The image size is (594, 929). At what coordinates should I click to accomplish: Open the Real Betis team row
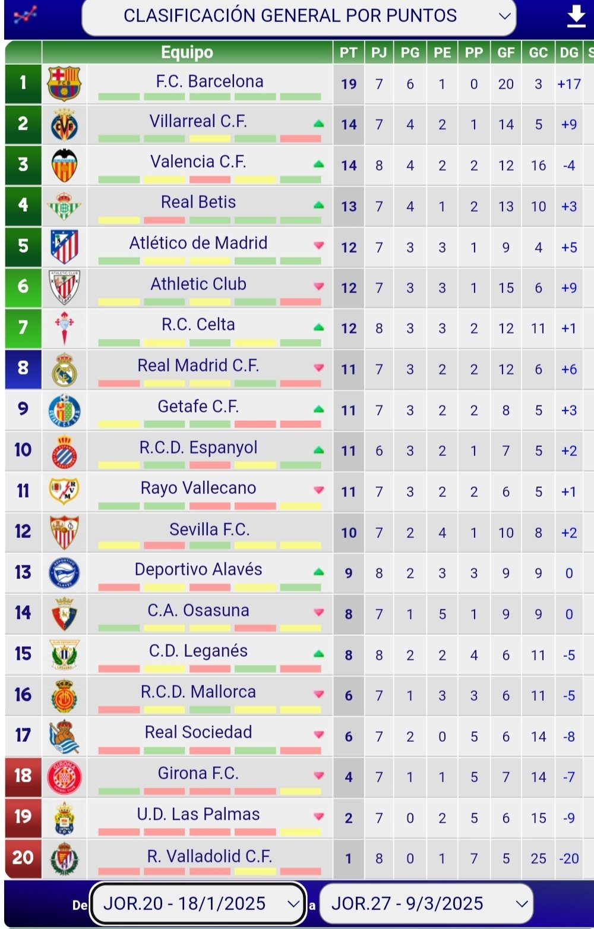click(x=198, y=202)
